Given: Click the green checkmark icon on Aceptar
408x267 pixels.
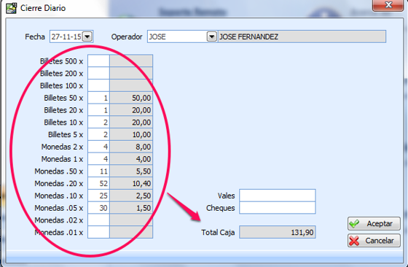Looking at the screenshot, I should tap(354, 223).
